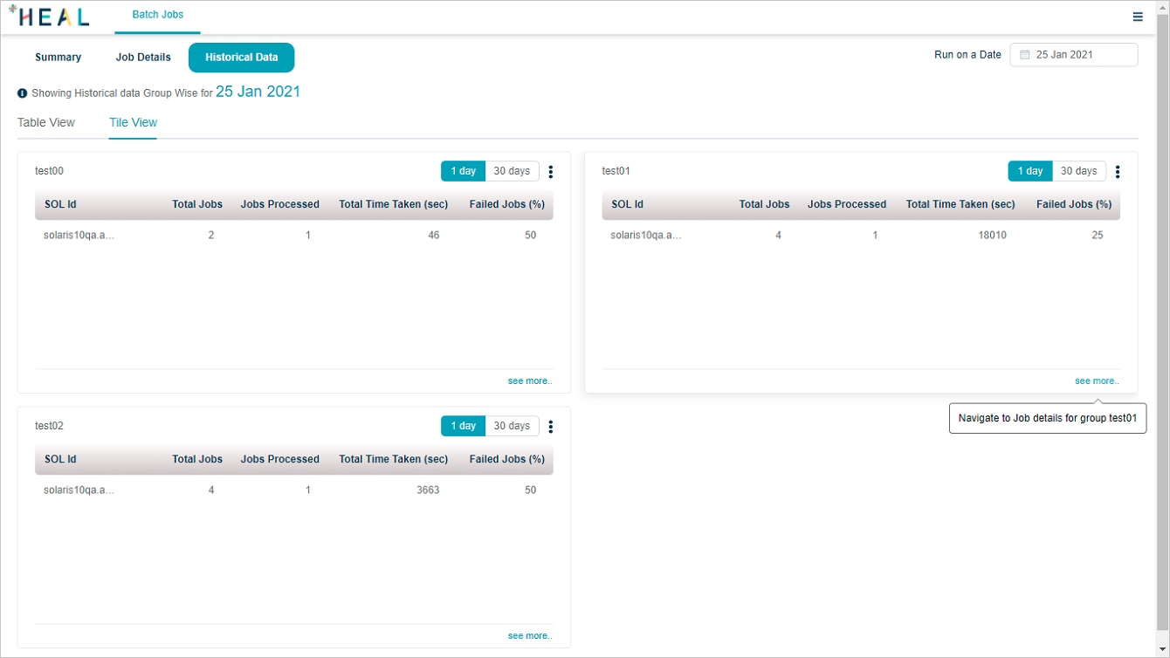Click the test01 group title
The width and height of the screenshot is (1170, 658).
[x=616, y=172]
